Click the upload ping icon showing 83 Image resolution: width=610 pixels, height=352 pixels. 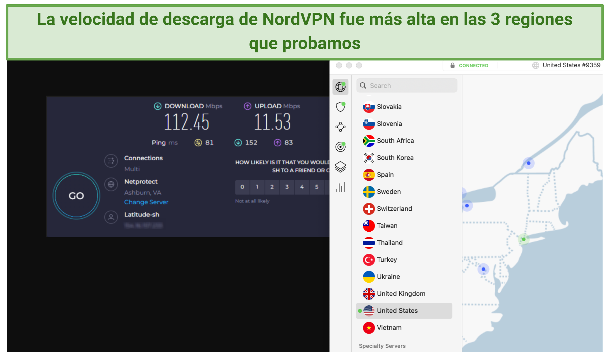click(x=277, y=142)
